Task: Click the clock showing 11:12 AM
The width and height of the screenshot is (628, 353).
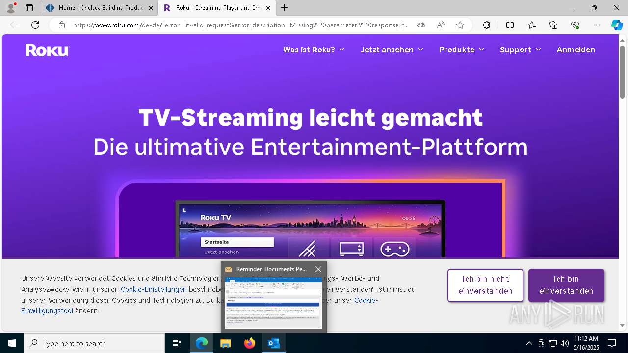Action: (586, 343)
